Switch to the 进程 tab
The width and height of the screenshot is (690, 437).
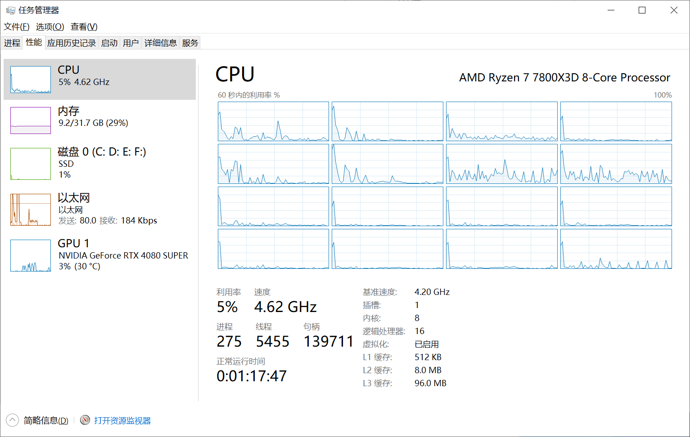[12, 43]
